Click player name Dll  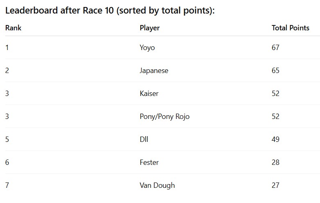coord(144,139)
